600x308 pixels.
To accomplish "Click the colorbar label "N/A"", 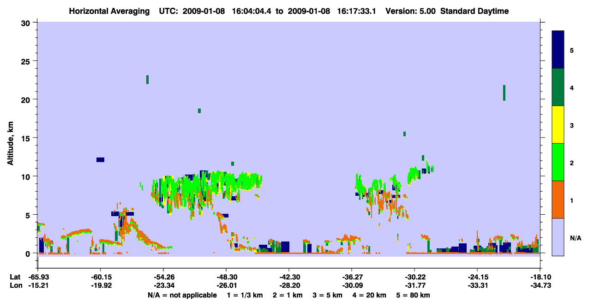I will pos(576,238).
